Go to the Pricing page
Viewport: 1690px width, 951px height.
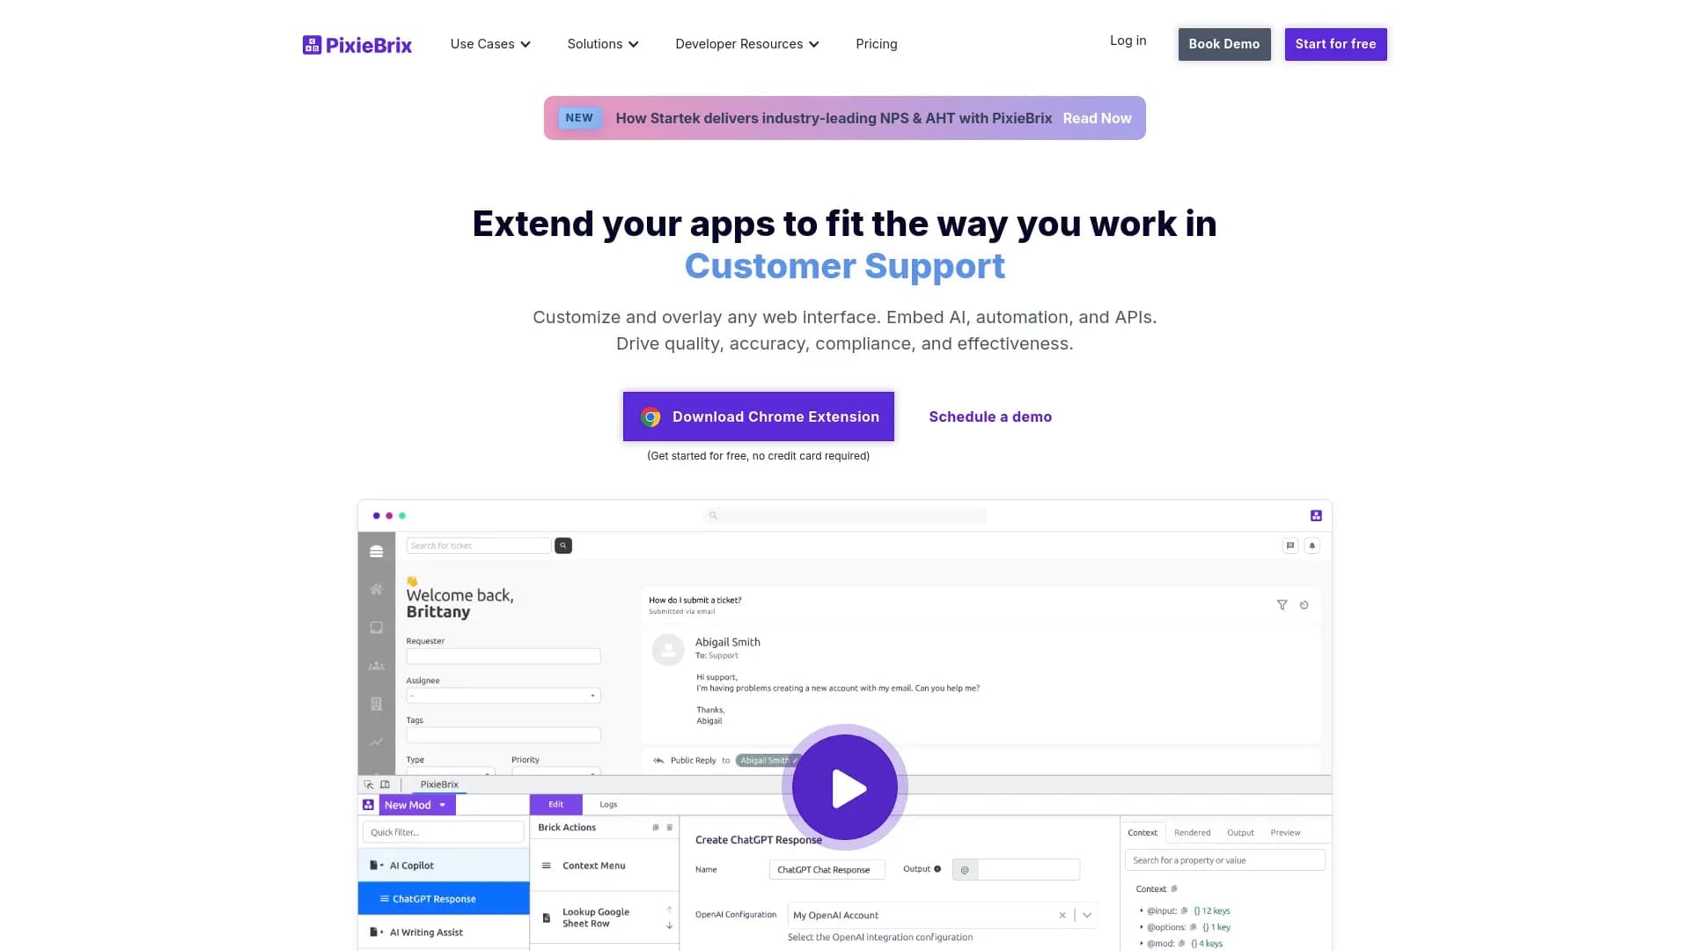click(877, 44)
